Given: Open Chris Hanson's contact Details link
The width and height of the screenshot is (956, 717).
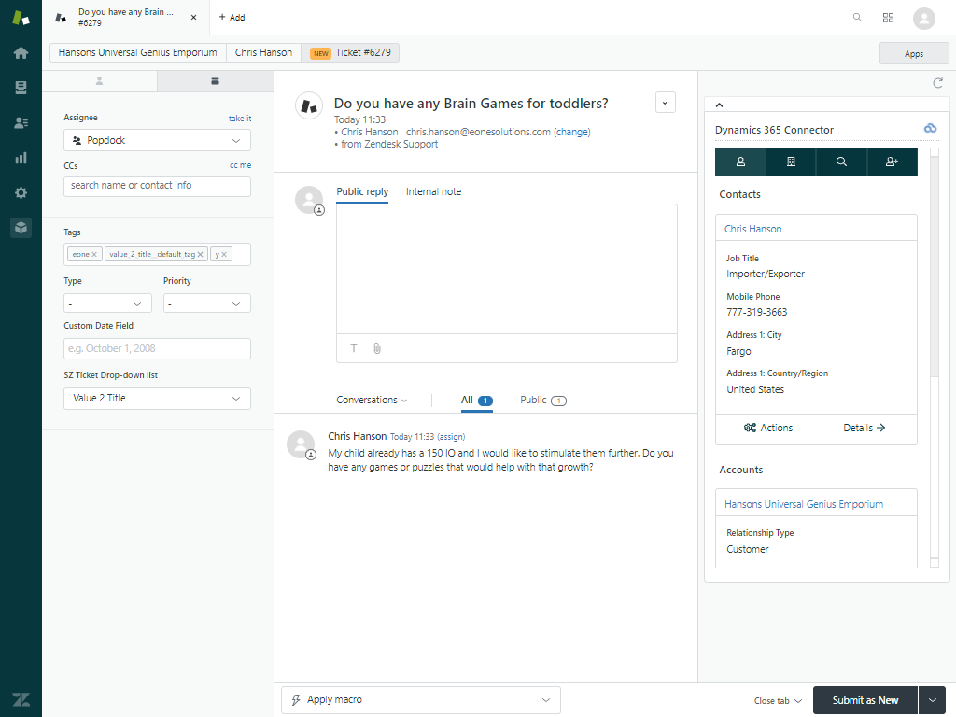Looking at the screenshot, I should pyautogui.click(x=864, y=428).
